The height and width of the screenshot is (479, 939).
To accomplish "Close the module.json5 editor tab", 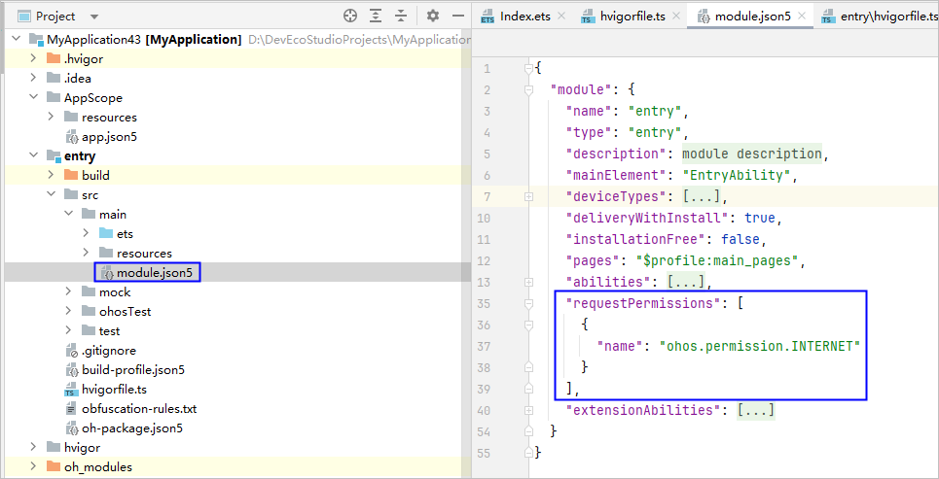I will [802, 17].
